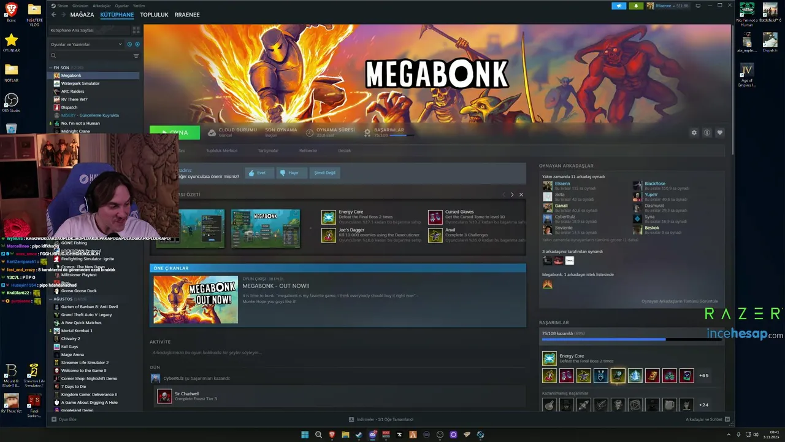The image size is (785, 442).
Task: Open green notifications bell
Action: pos(636,6)
